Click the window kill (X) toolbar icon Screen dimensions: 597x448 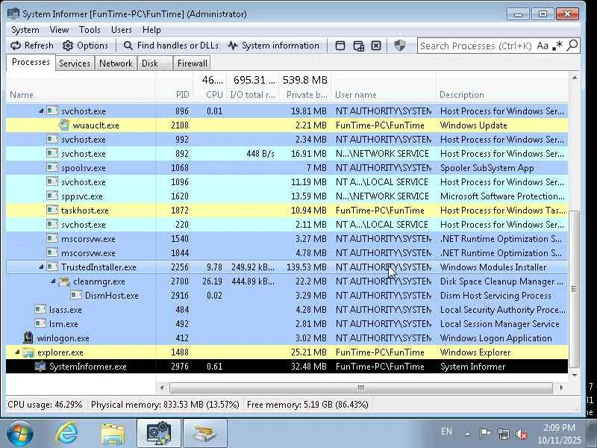(x=376, y=46)
